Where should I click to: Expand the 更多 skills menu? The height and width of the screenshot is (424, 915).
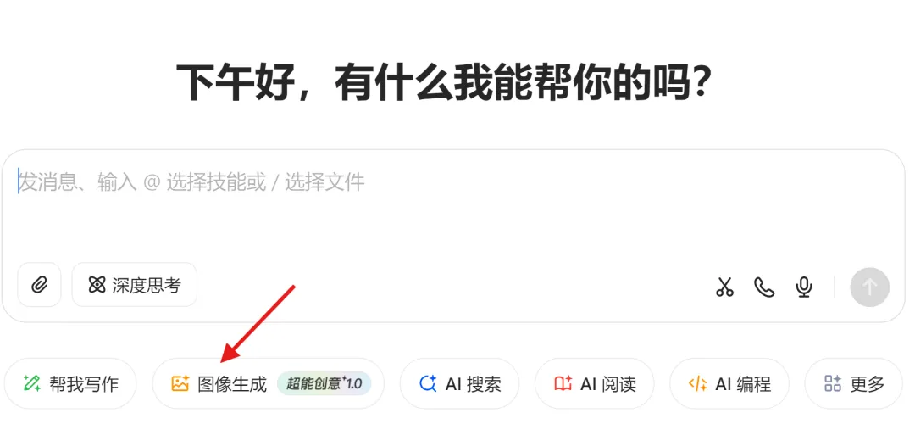[x=853, y=383]
